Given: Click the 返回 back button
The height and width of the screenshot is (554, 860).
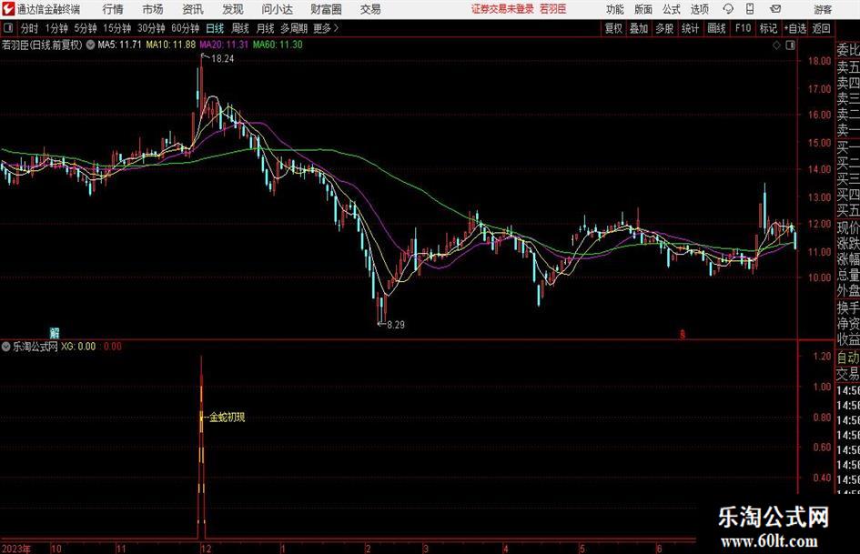Looking at the screenshot, I should (822, 28).
